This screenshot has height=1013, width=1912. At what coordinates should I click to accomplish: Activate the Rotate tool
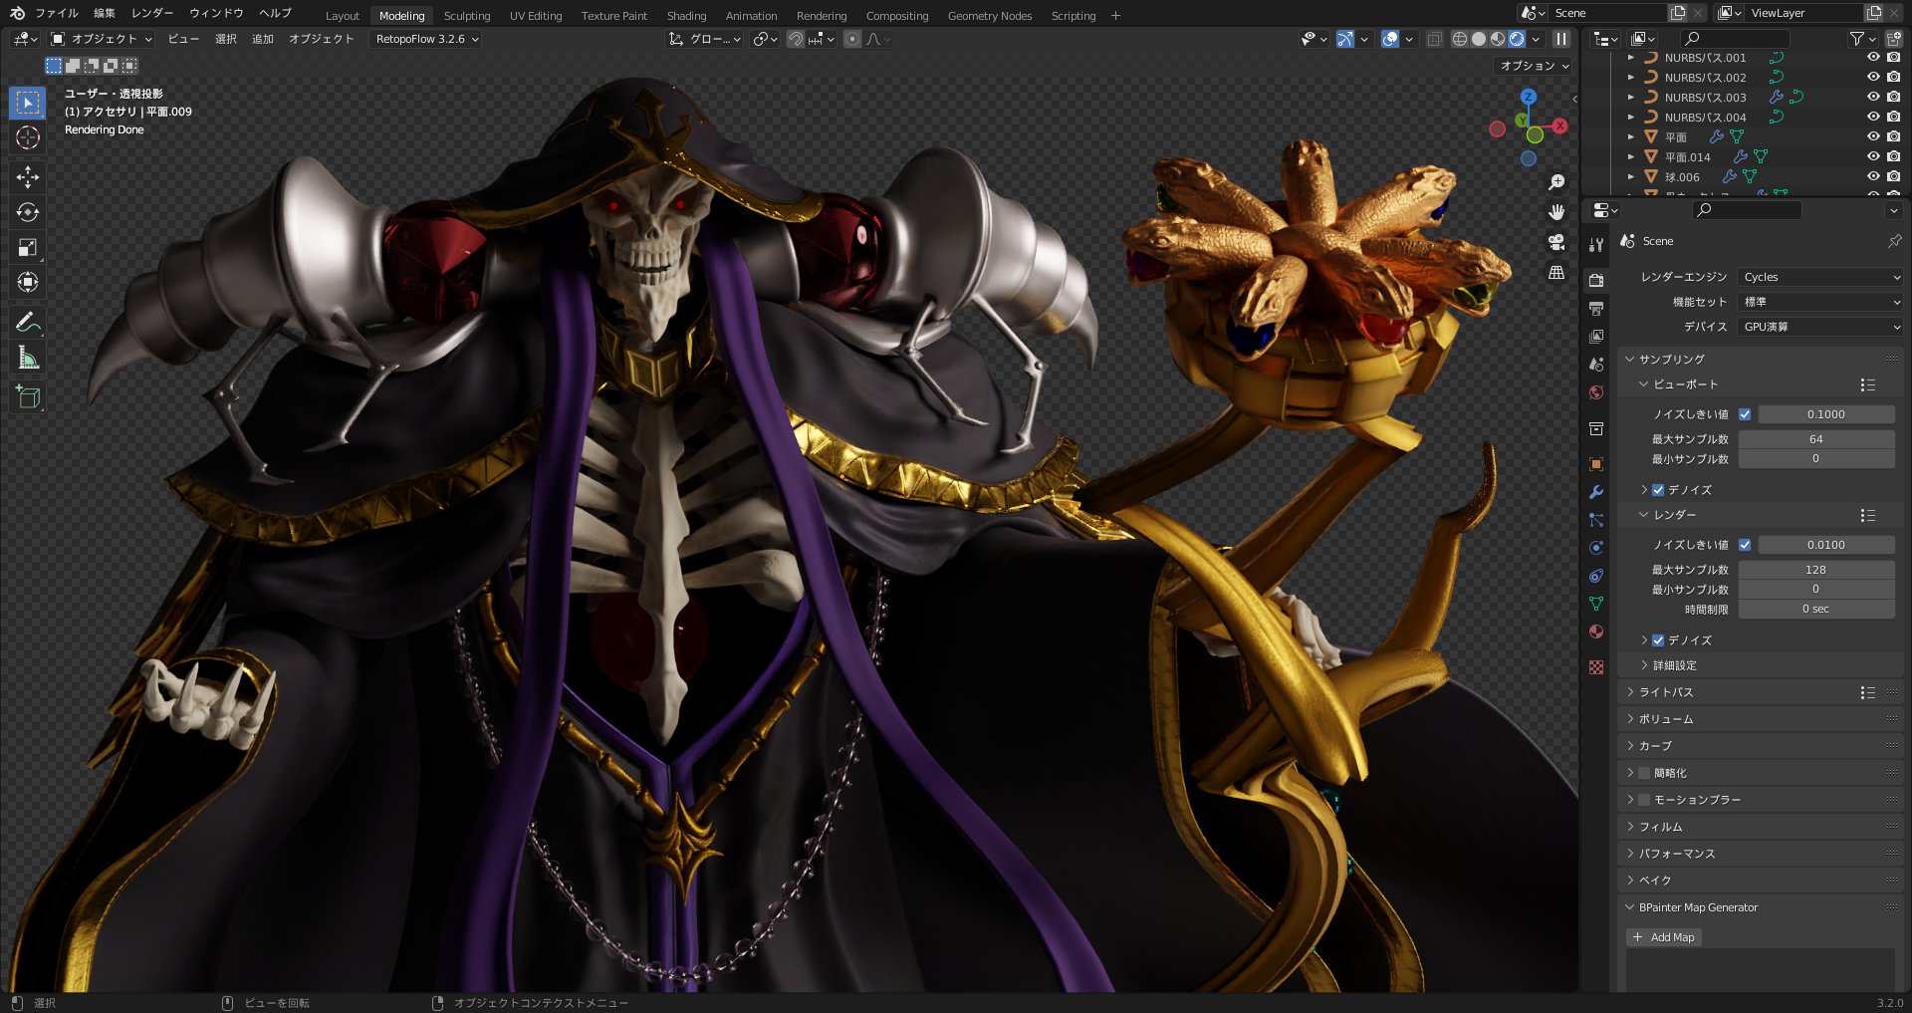(x=28, y=212)
